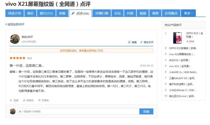Click the (2014年注册) text
This screenshot has width=210, height=125.
29,42
